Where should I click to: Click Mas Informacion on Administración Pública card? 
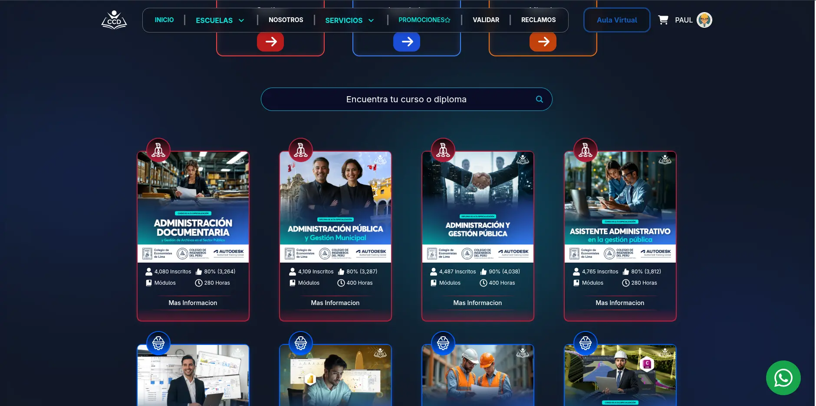tap(335, 303)
